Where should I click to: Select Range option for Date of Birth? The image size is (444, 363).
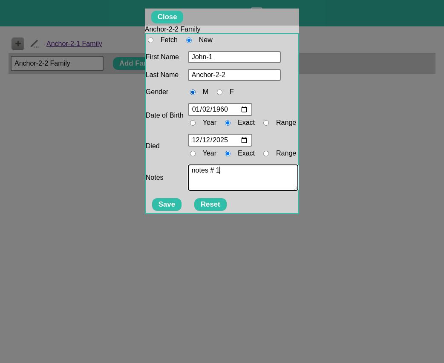(x=266, y=123)
